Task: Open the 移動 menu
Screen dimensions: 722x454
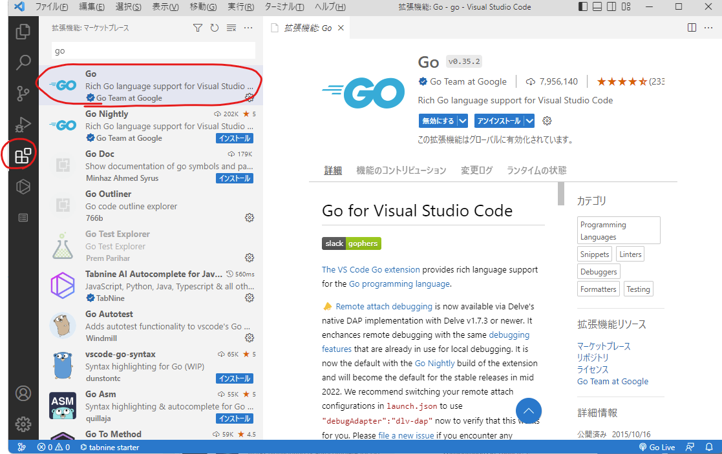Action: [203, 7]
